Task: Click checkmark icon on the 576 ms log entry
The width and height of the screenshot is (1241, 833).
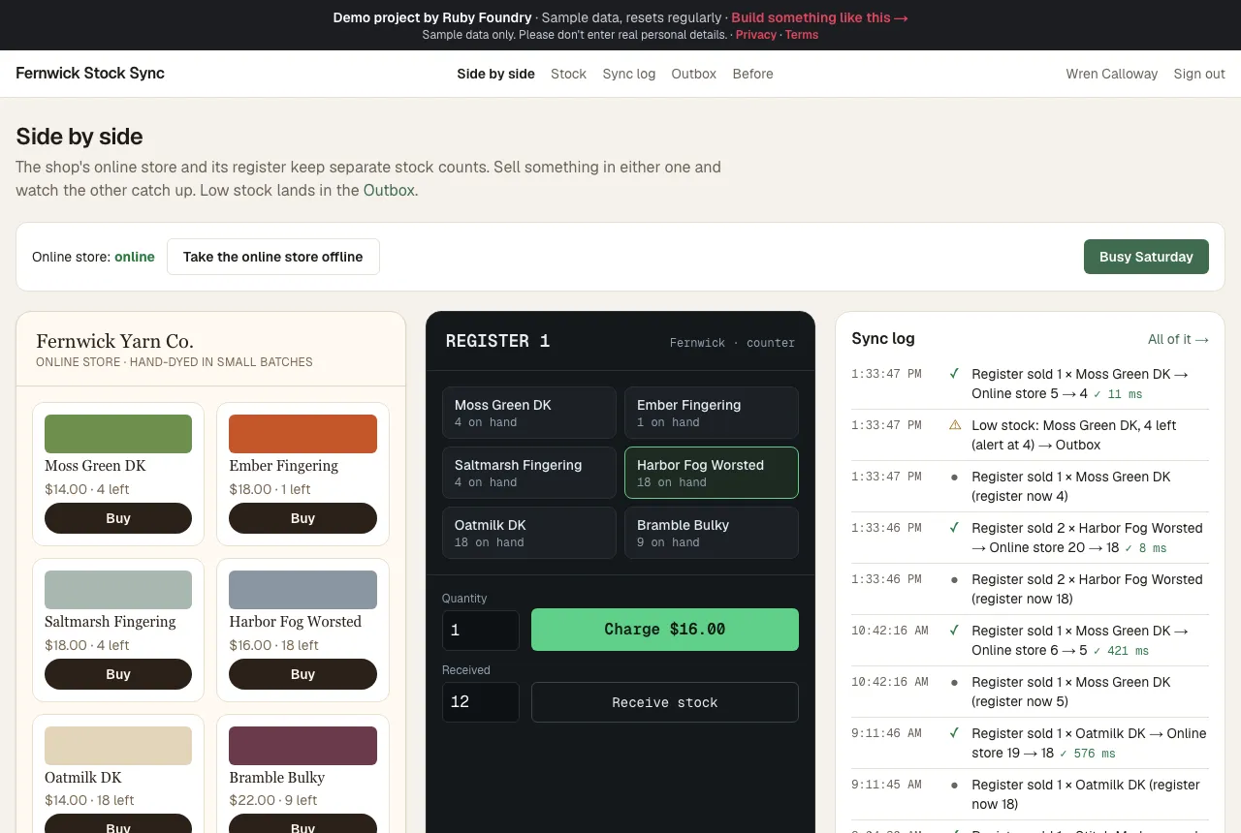Action: (955, 733)
